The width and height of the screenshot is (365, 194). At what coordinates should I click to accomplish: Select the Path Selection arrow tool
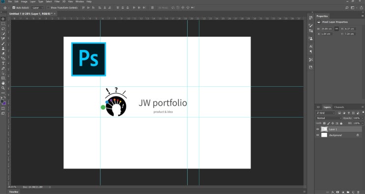[x=3, y=73]
